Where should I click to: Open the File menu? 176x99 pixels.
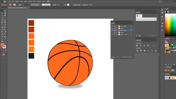coord(10,1)
